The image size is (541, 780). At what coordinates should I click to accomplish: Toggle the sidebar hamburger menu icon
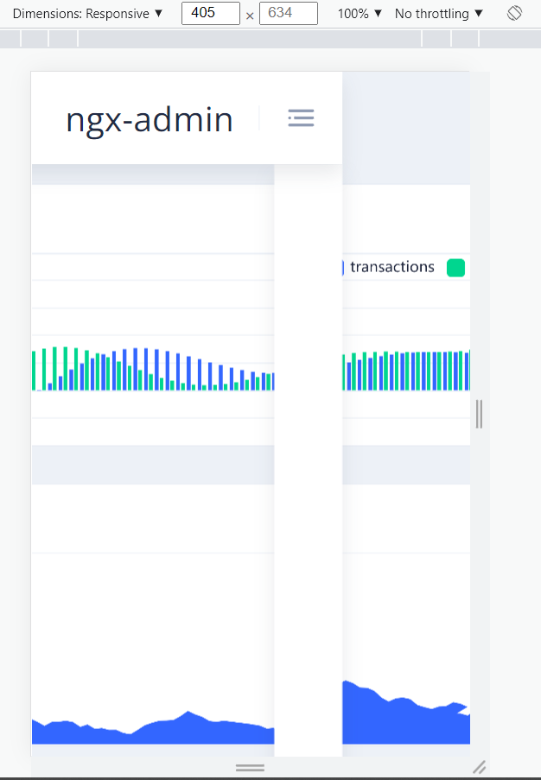pyautogui.click(x=301, y=118)
